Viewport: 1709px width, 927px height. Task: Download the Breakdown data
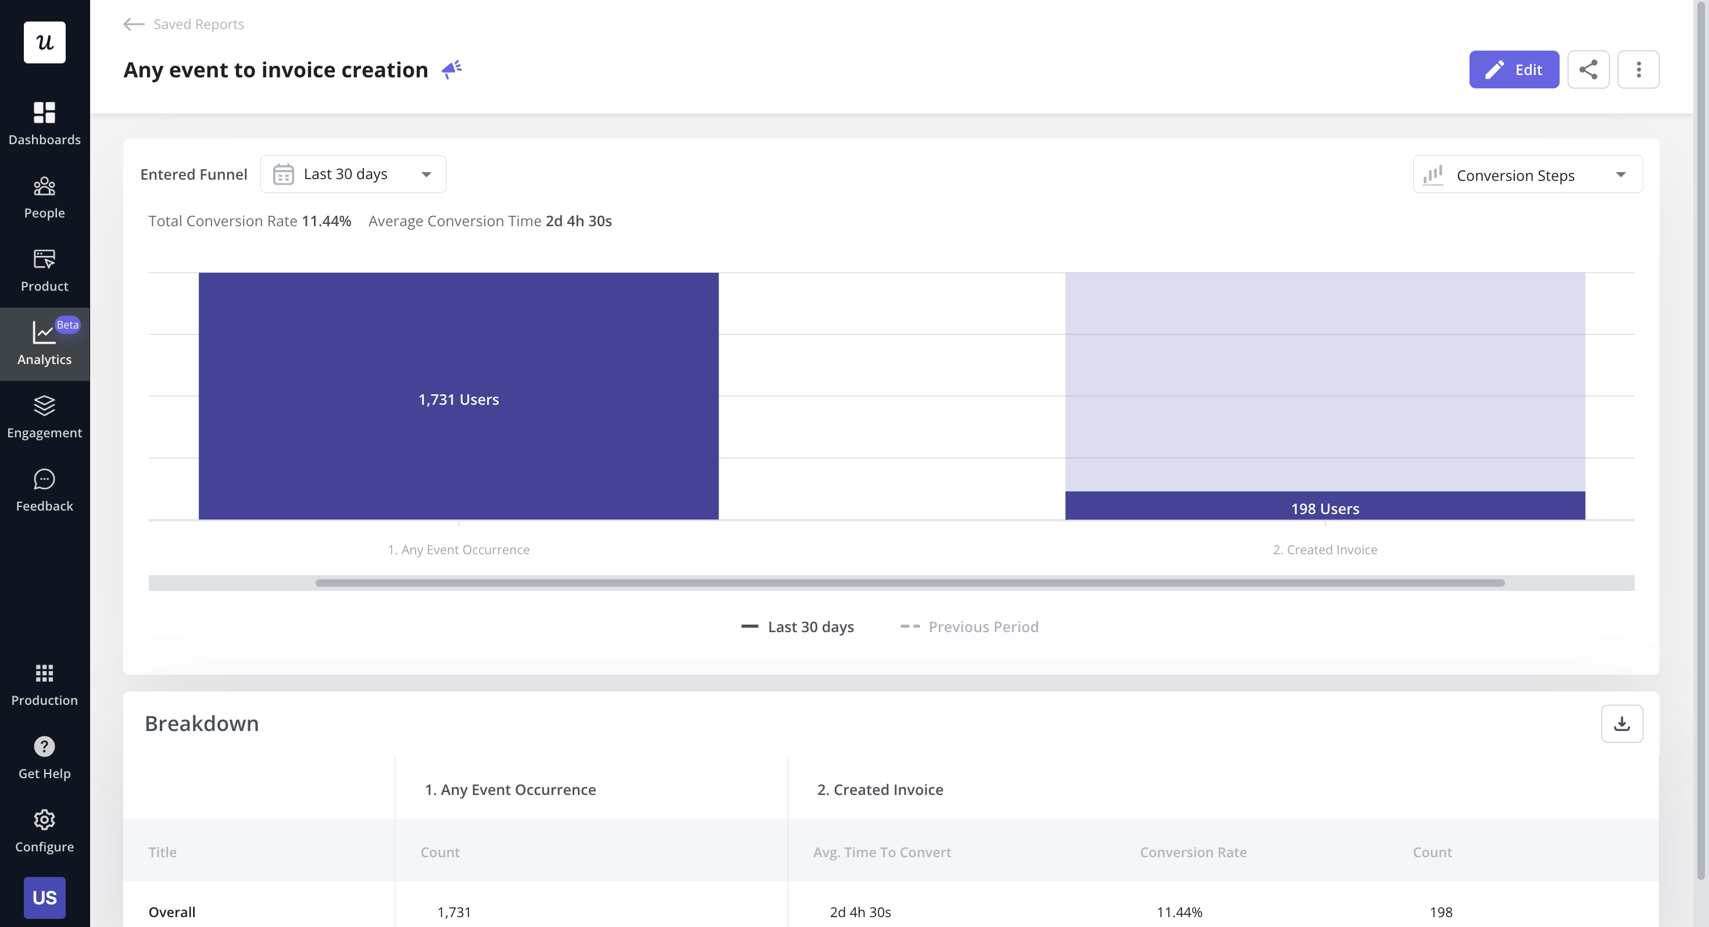tap(1621, 723)
